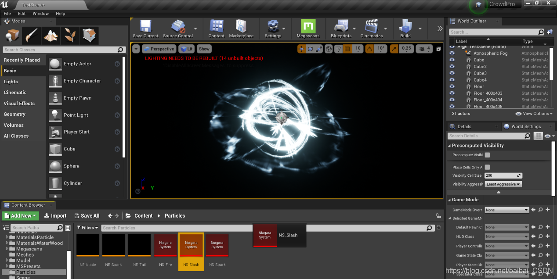Hide Floor actor via eye icon
The image size is (557, 279).
tap(452, 86)
